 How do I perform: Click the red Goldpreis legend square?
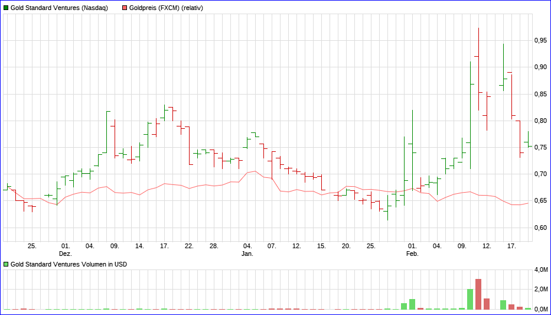point(124,8)
